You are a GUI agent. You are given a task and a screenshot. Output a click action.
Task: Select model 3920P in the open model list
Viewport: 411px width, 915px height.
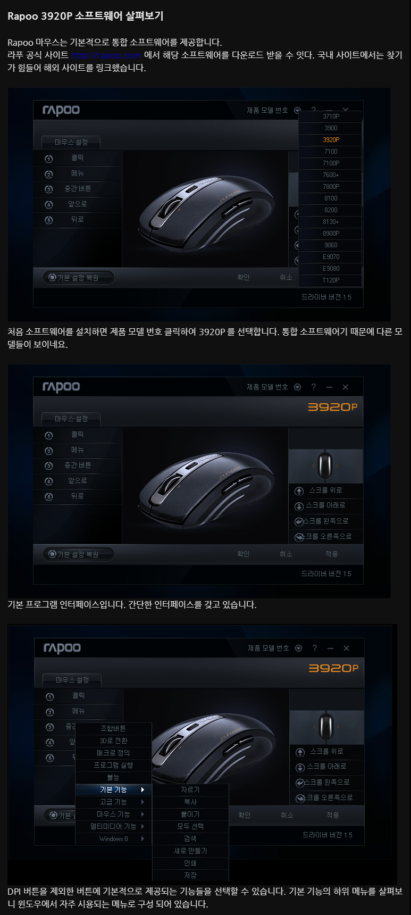(x=331, y=140)
